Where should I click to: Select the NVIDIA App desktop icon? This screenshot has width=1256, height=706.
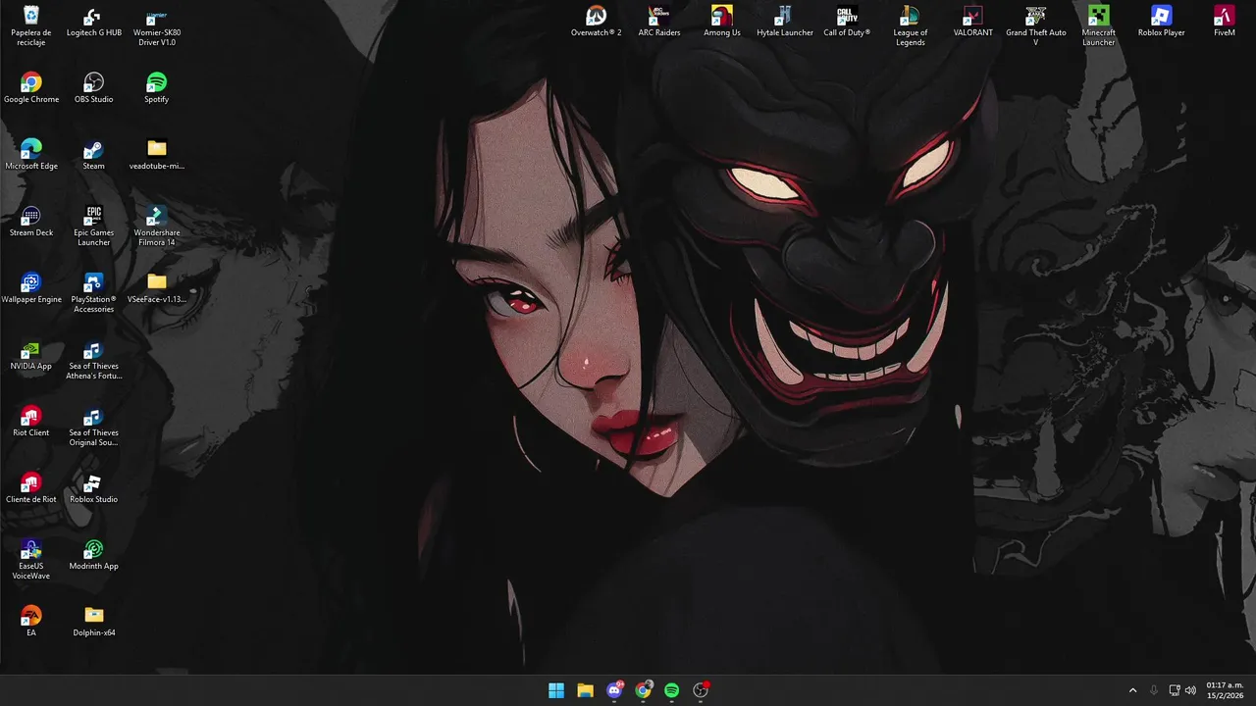click(31, 355)
